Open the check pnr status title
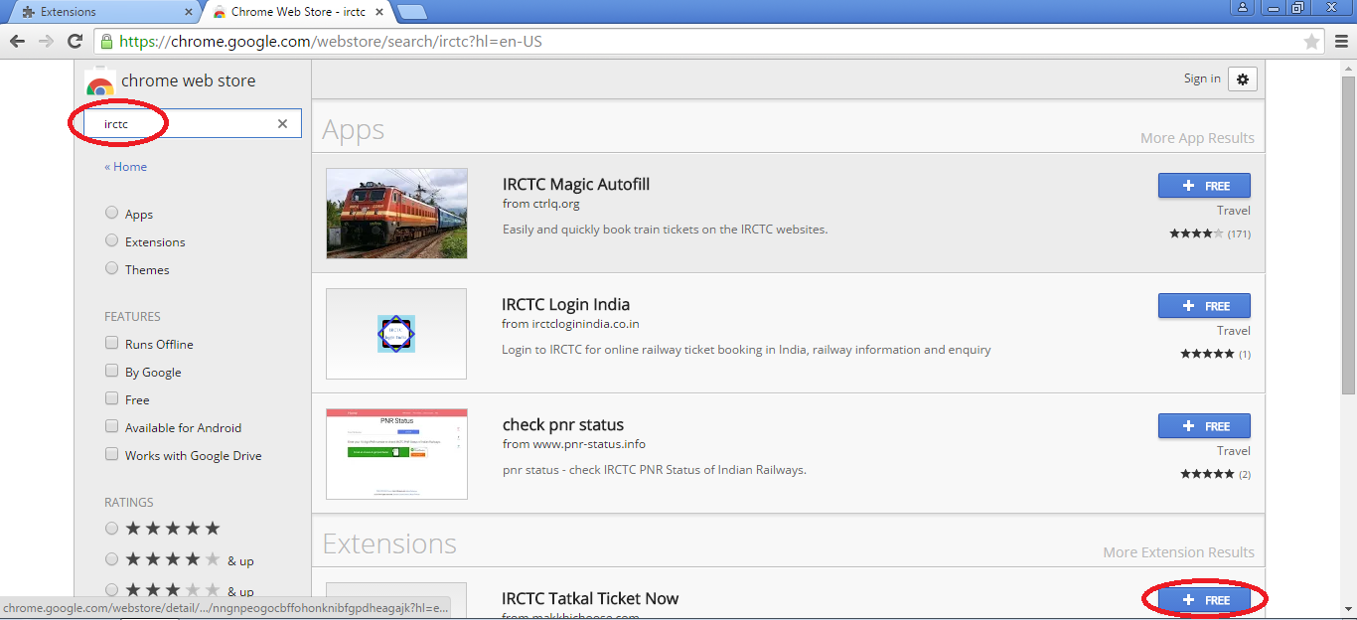 [563, 425]
